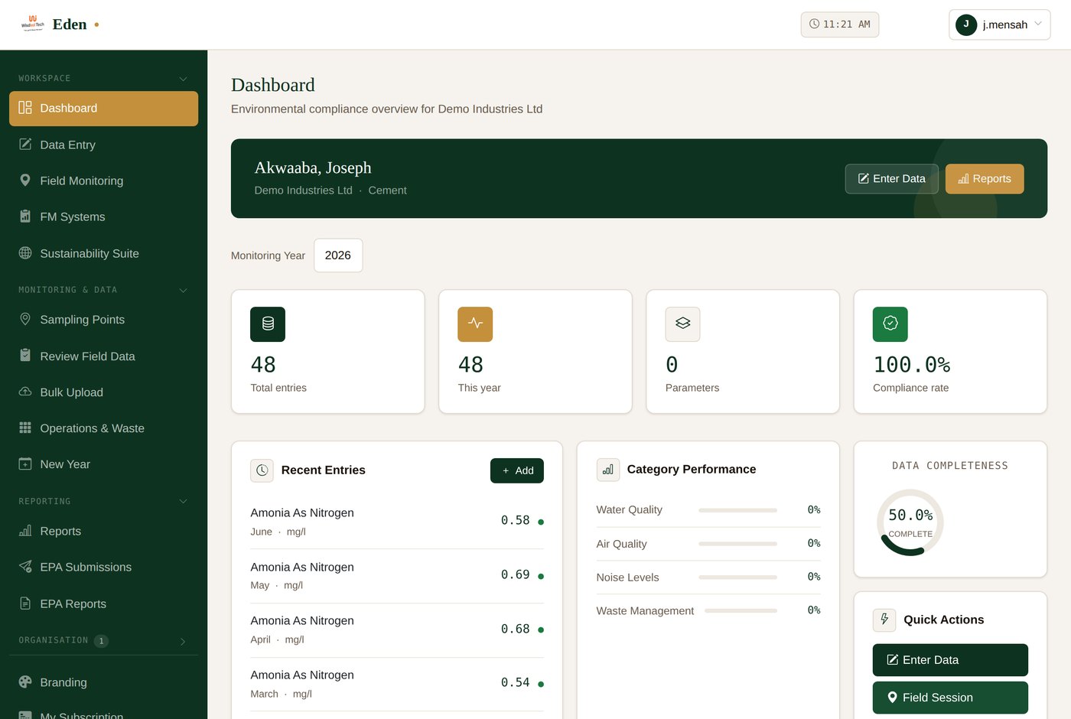This screenshot has width=1071, height=719.
Task: Click the Data Completeness progress ring
Action: pyautogui.click(x=910, y=522)
